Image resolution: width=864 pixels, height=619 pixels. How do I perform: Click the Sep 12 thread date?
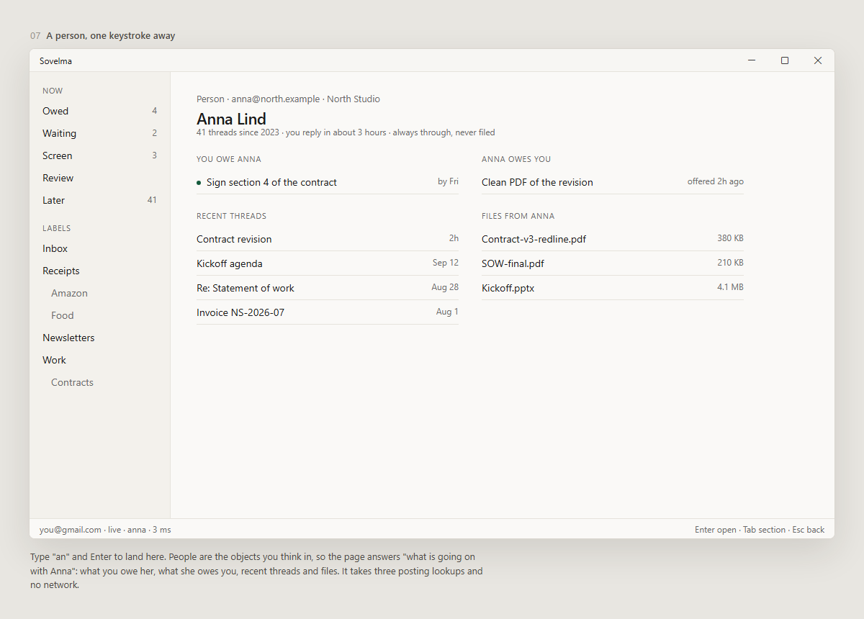pyautogui.click(x=446, y=263)
